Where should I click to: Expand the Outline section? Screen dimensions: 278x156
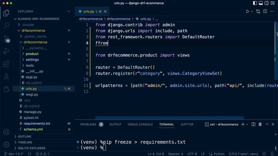(24, 136)
